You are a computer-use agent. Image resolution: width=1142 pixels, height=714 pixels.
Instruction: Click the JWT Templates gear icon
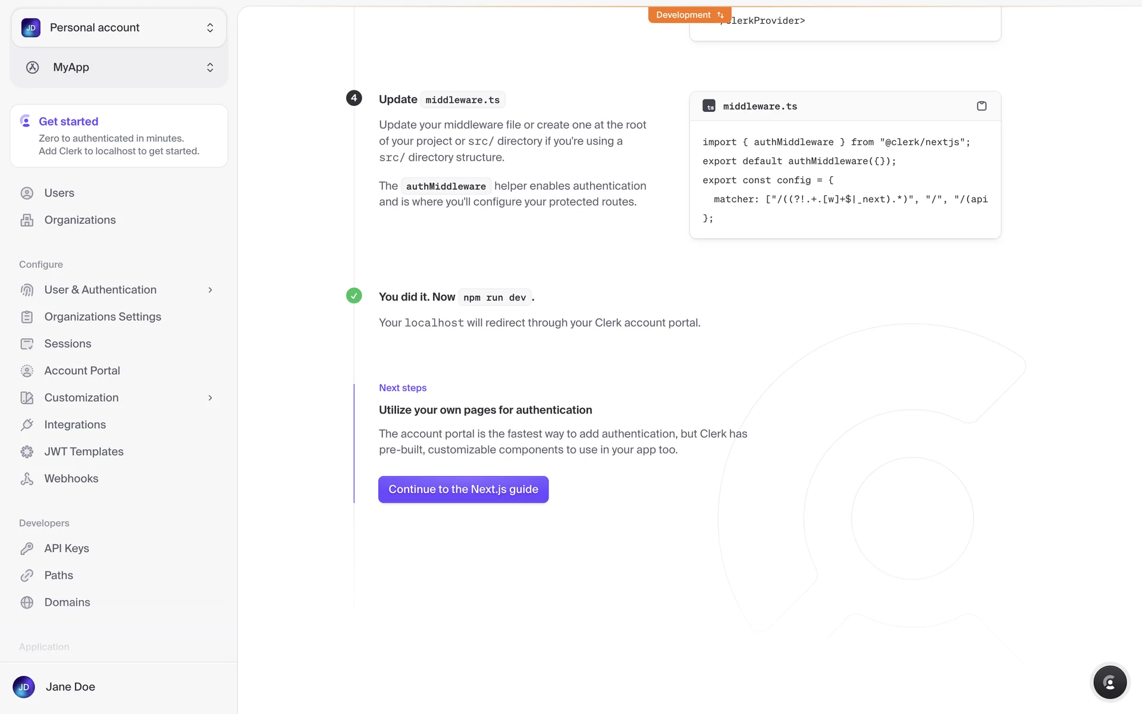coord(27,452)
